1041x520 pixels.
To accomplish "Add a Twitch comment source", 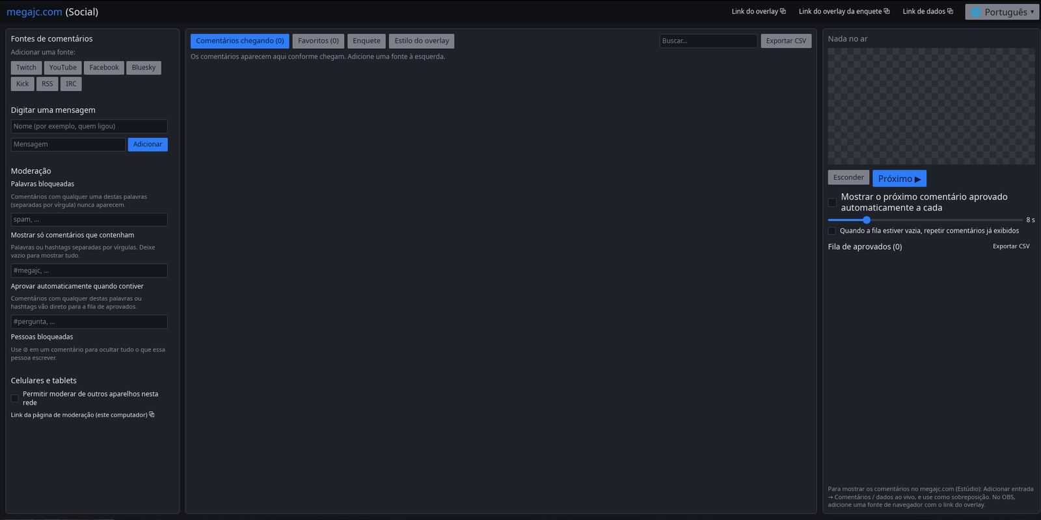I will click(26, 68).
